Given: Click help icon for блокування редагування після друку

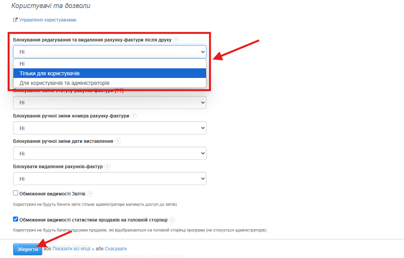Looking at the screenshot, I should pyautogui.click(x=176, y=40).
